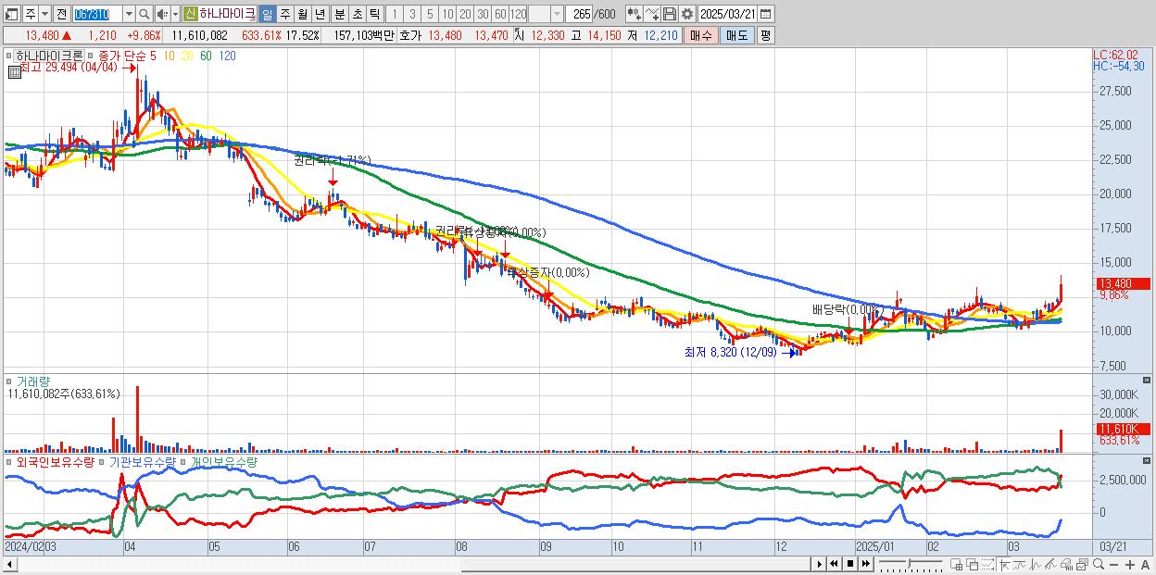Click the add indicator line icon
Image resolution: width=1156 pixels, height=575 pixels.
coord(653,14)
